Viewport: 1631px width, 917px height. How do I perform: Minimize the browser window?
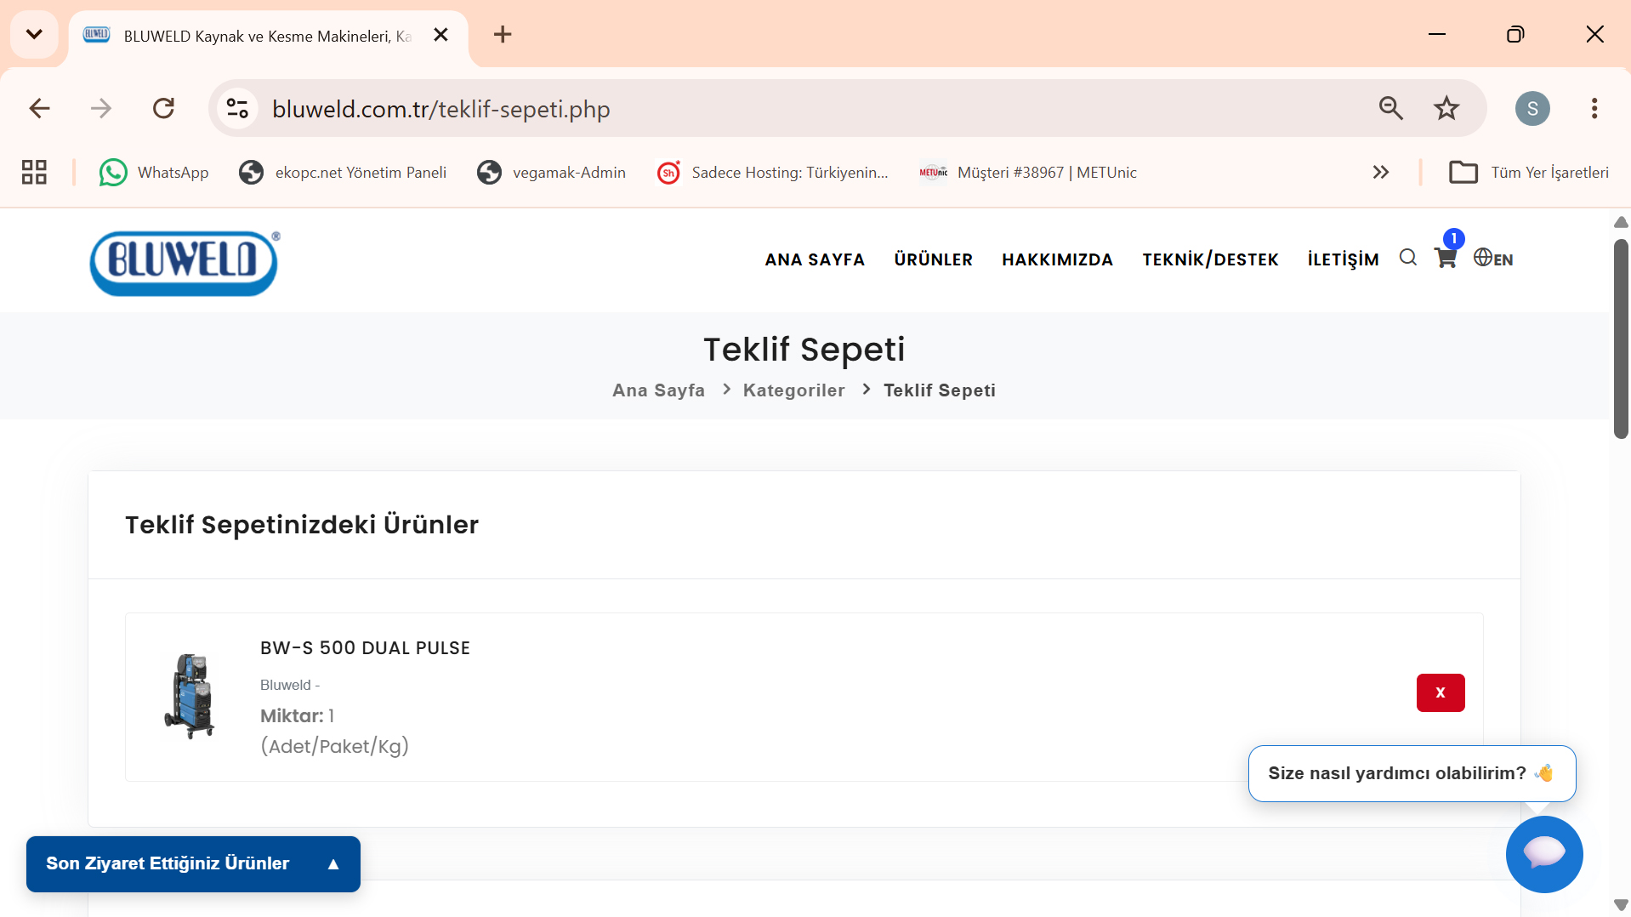1437,34
